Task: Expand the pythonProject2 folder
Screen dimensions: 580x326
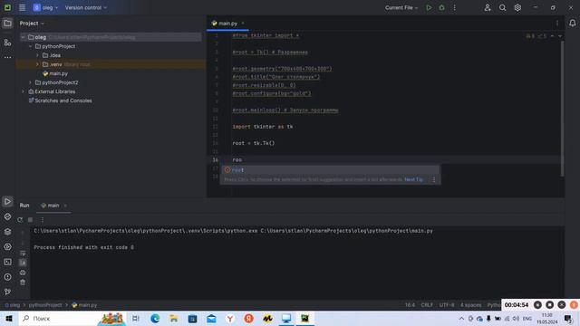Action: coord(30,82)
